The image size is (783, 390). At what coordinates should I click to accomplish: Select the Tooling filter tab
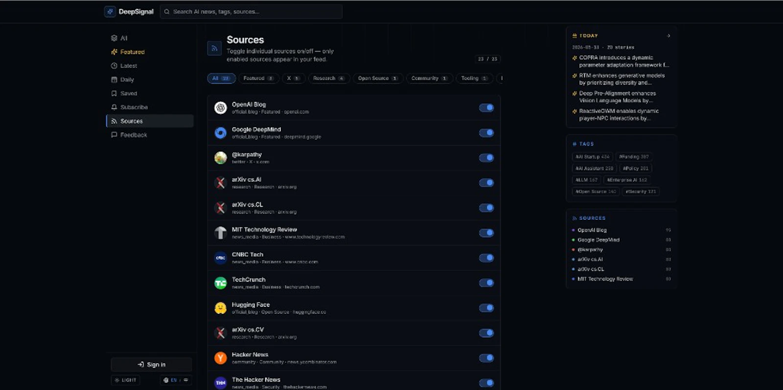tap(475, 78)
